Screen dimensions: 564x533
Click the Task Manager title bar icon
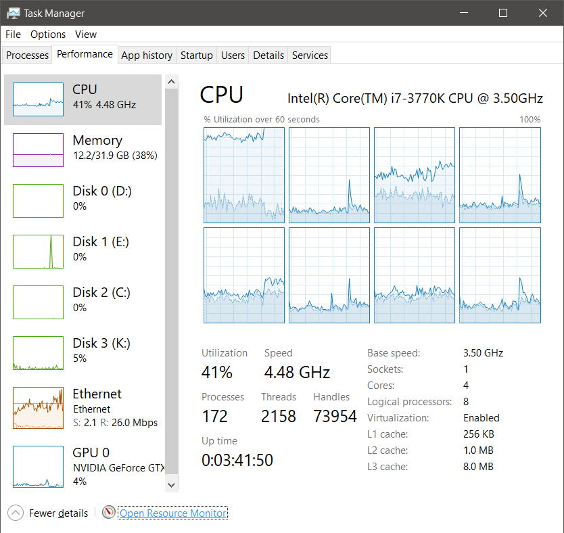tap(14, 14)
